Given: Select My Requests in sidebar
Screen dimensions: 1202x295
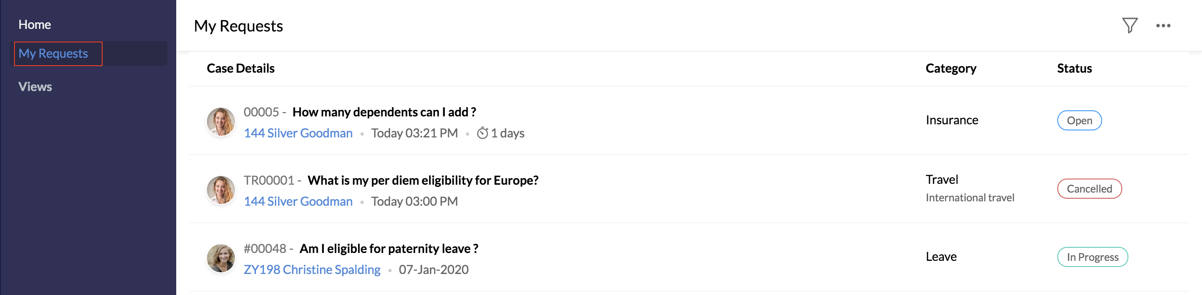Looking at the screenshot, I should pyautogui.click(x=53, y=53).
